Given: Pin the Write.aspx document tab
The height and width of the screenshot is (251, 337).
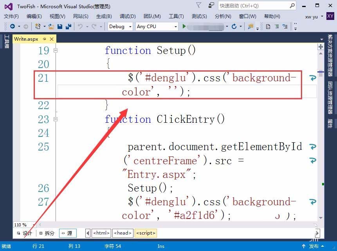Looking at the screenshot, I should [45, 39].
